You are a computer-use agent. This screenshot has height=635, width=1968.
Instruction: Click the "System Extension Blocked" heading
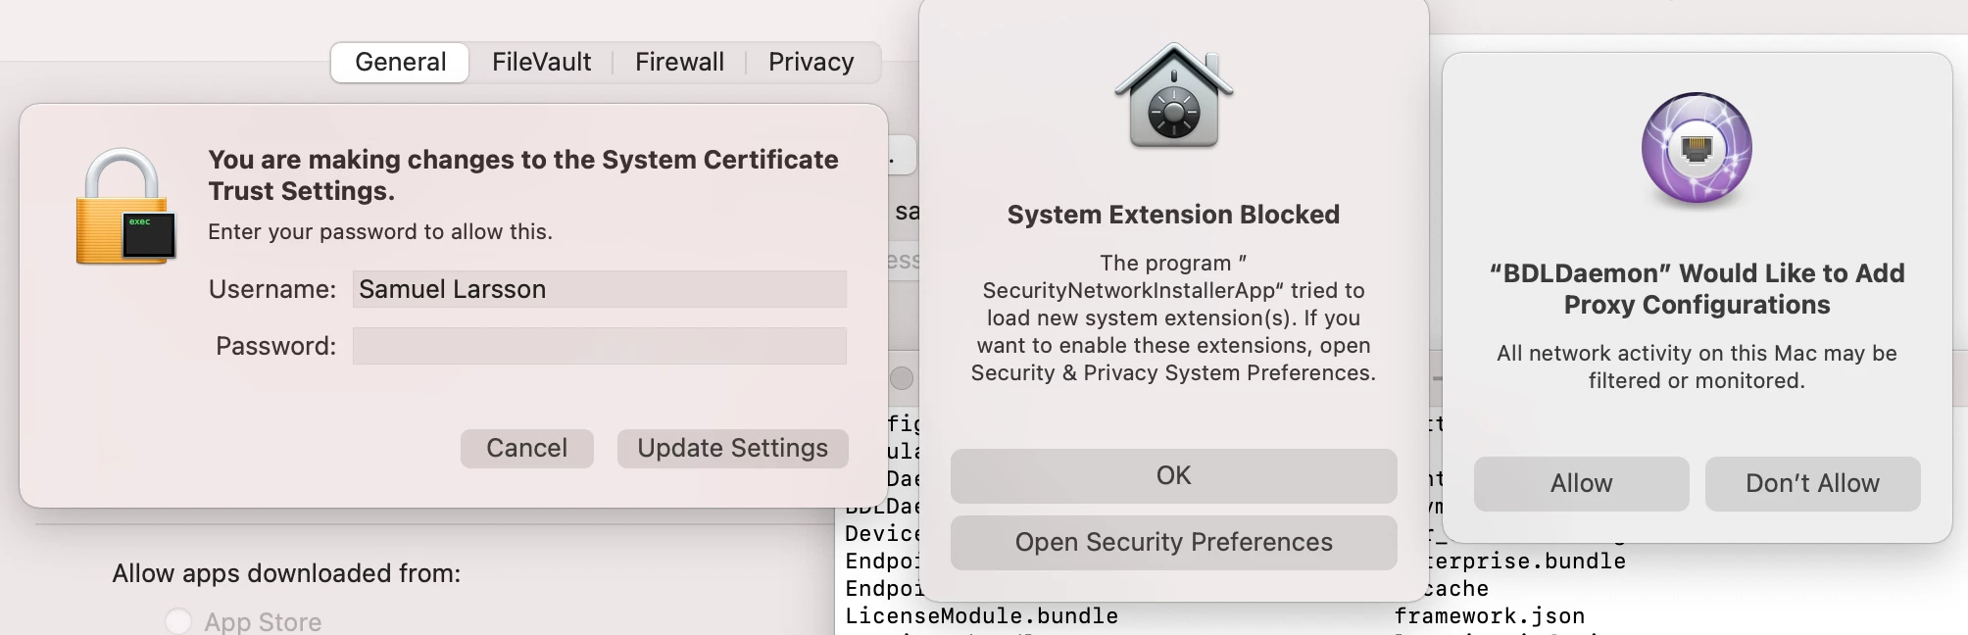point(1173,215)
